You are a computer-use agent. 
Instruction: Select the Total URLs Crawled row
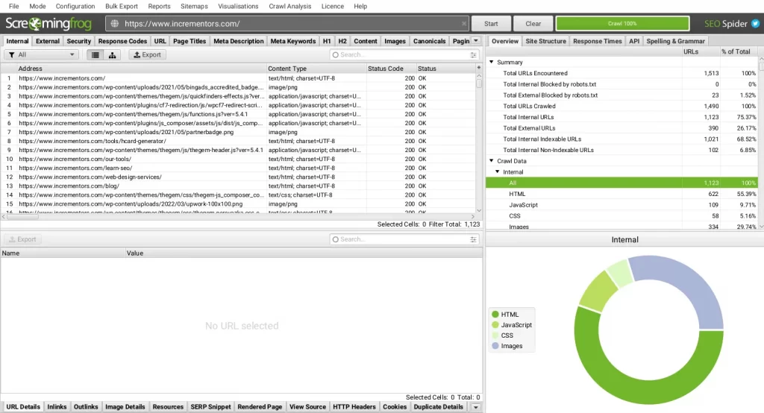click(621, 106)
